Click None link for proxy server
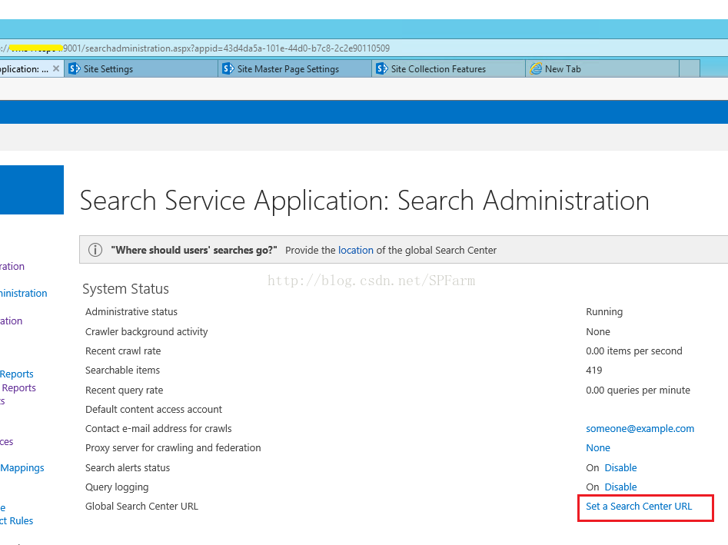728x545 pixels. click(x=598, y=448)
